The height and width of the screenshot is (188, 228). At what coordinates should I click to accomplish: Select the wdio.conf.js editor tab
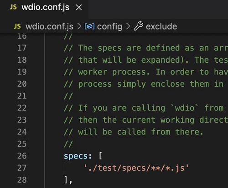(44, 7)
